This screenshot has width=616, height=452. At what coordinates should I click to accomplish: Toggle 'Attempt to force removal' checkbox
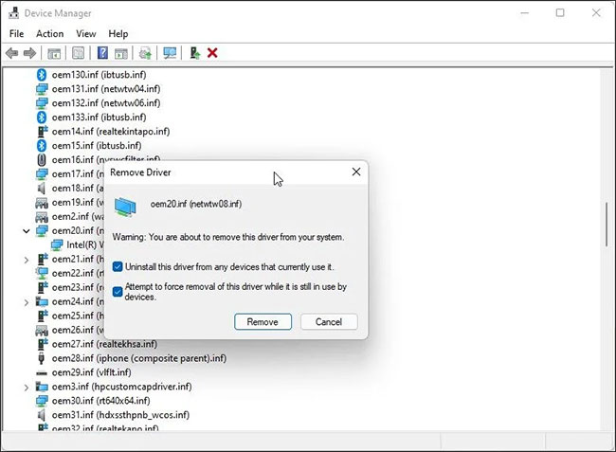click(118, 292)
